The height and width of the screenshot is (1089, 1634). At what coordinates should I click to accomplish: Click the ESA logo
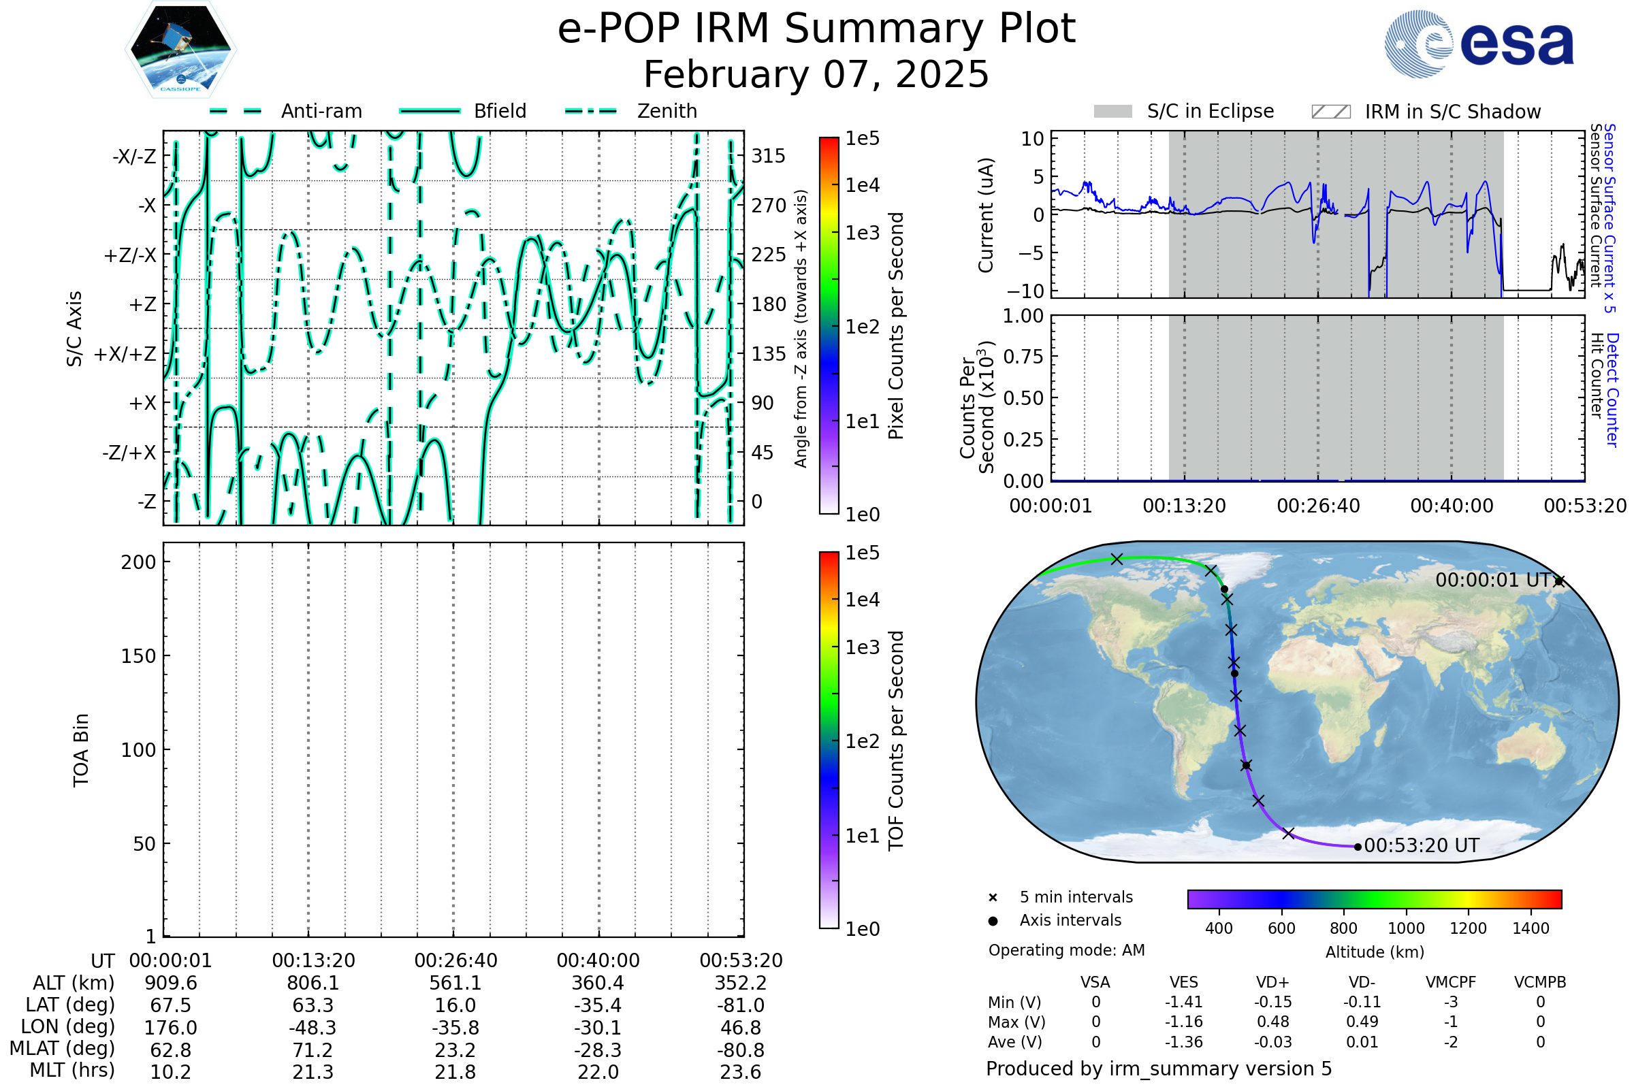[x=1478, y=44]
